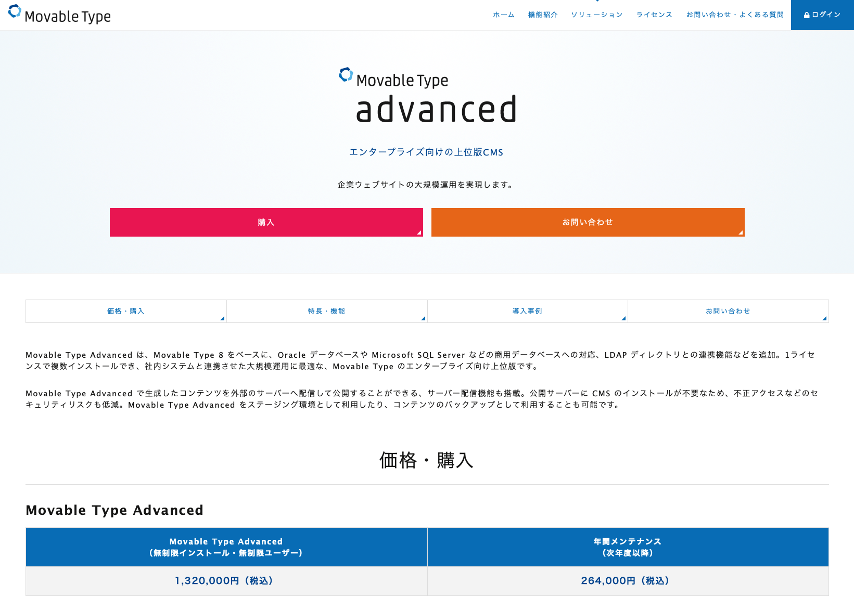Click the pink 購入 button

point(266,222)
